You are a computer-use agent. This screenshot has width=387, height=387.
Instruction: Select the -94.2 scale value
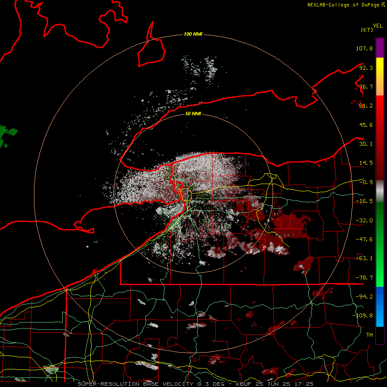364,297
